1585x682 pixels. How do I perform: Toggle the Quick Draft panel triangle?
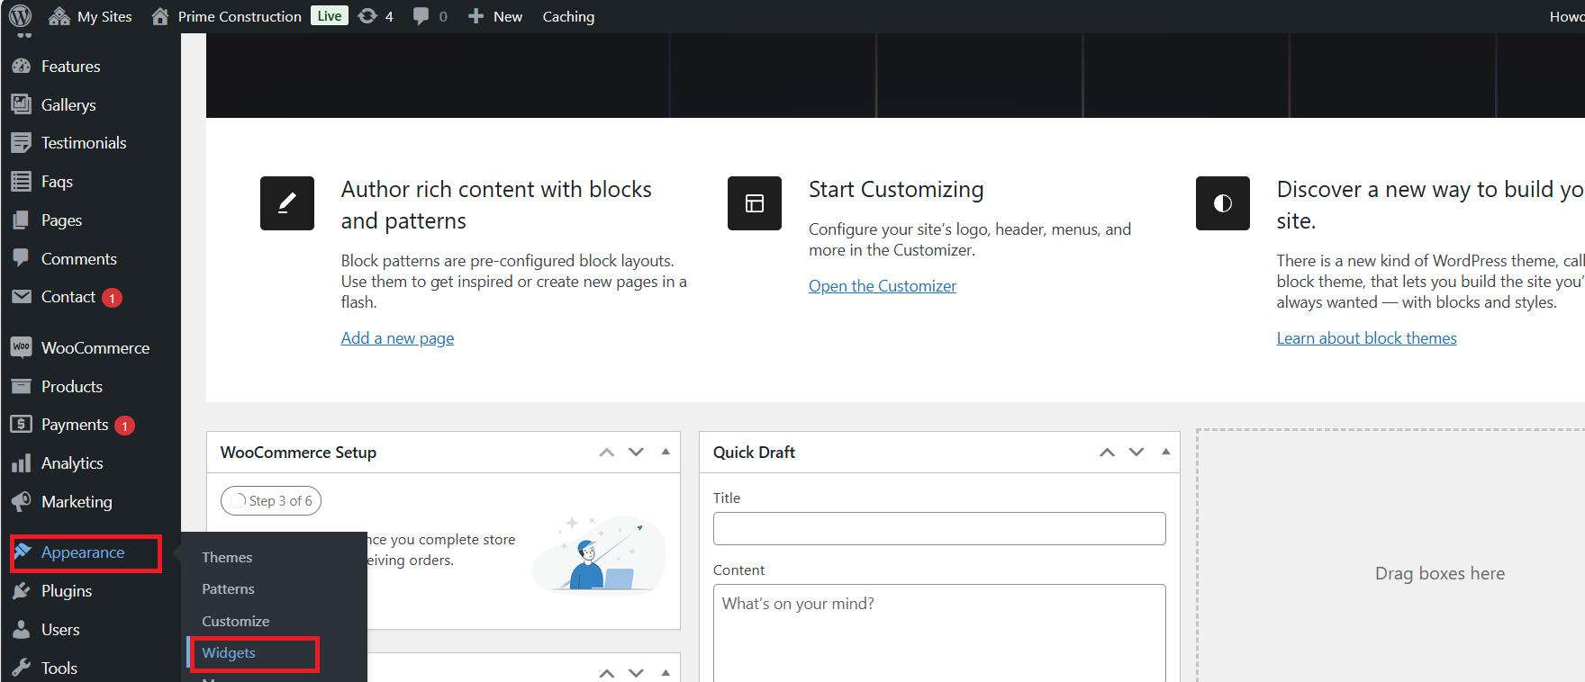(x=1165, y=452)
